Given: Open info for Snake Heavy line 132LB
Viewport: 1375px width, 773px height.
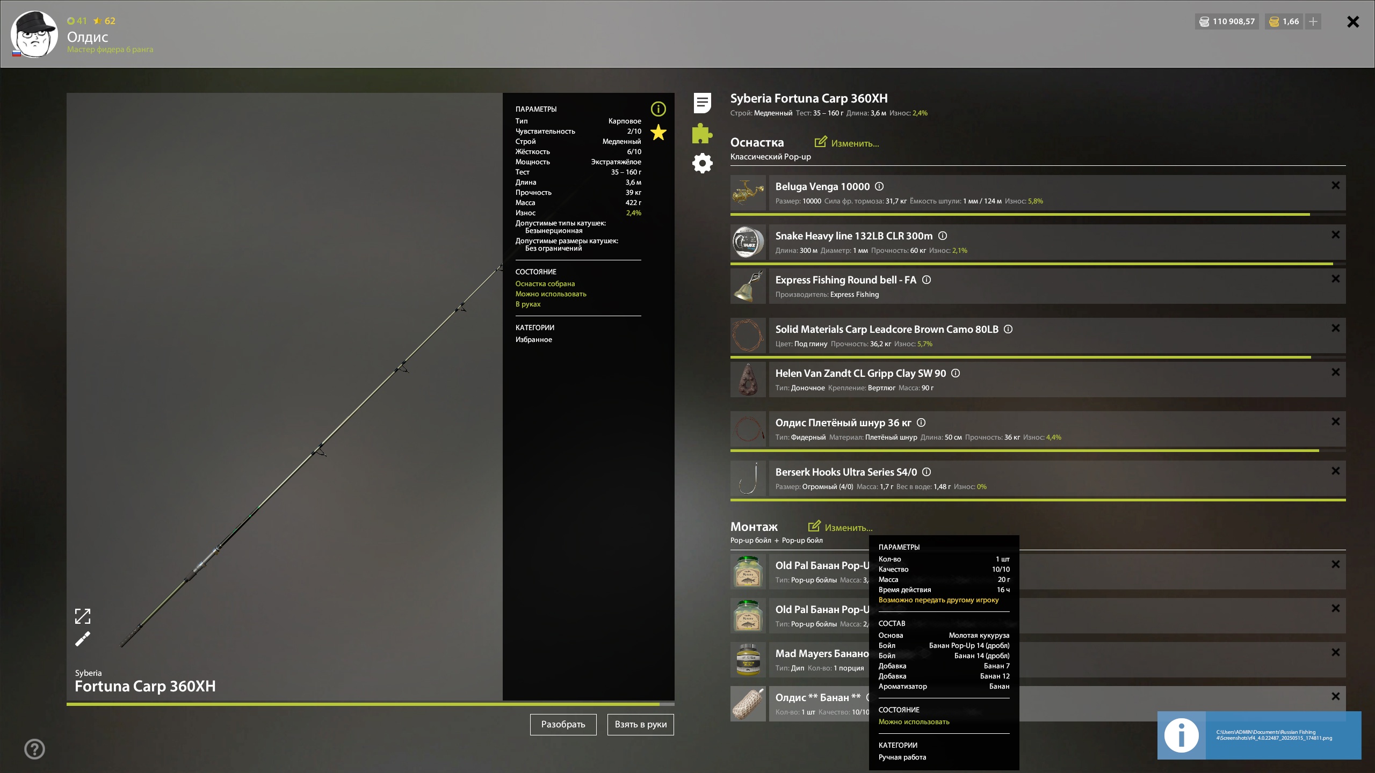Looking at the screenshot, I should (x=943, y=236).
